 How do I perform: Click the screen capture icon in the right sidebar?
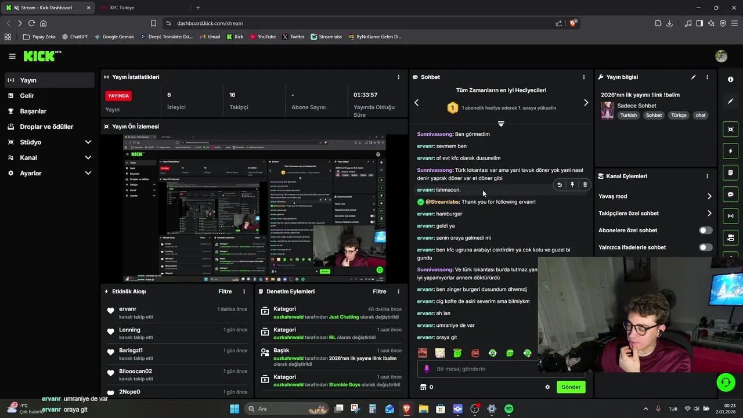click(x=730, y=129)
